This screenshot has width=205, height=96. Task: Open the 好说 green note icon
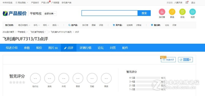[x=182, y=12]
